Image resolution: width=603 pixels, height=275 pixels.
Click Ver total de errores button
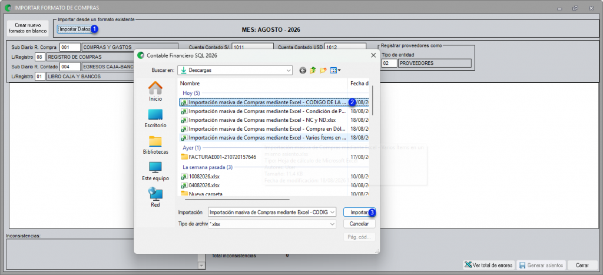click(488, 266)
